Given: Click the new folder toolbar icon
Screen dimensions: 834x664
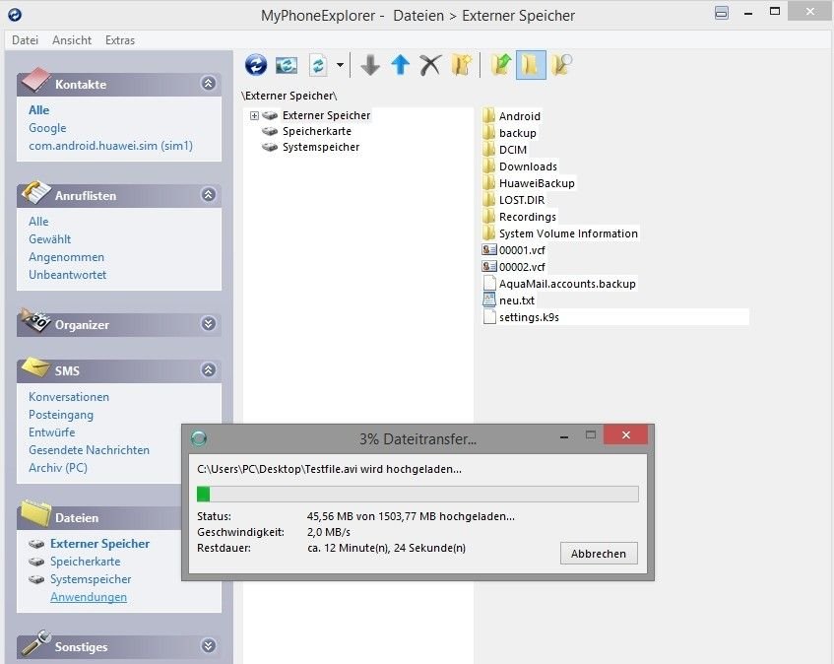Looking at the screenshot, I should 461,65.
